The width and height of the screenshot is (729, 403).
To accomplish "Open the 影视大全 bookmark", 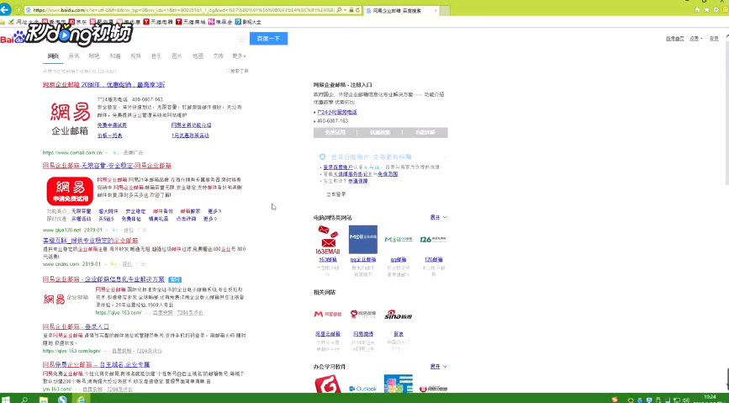I will pos(248,21).
